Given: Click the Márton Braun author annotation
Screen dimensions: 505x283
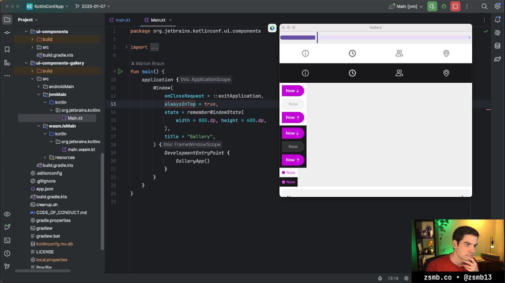Looking at the screenshot, I should pos(148,64).
